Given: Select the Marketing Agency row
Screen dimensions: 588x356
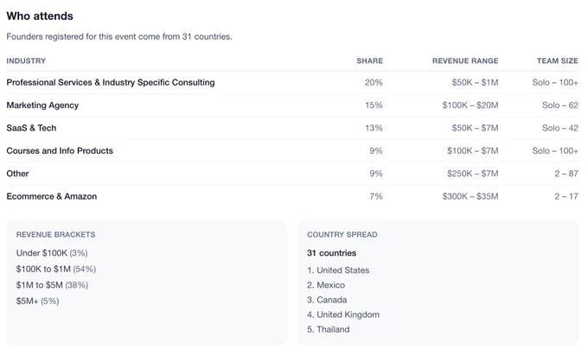Looking at the screenshot, I should pyautogui.click(x=292, y=105).
